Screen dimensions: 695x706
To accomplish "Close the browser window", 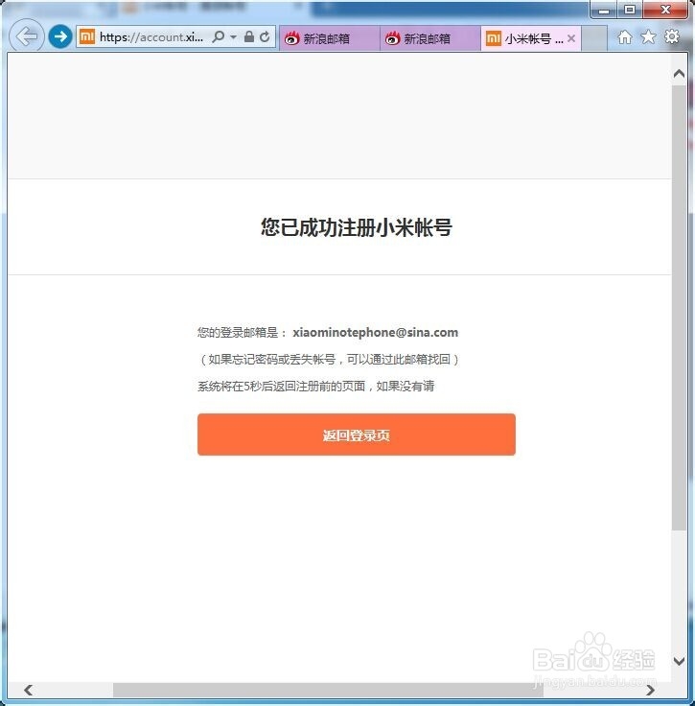I will click(665, 10).
